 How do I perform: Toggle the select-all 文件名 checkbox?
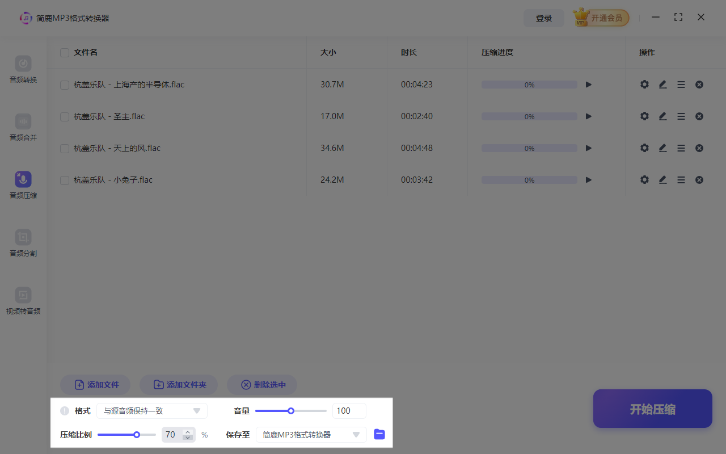coord(65,53)
